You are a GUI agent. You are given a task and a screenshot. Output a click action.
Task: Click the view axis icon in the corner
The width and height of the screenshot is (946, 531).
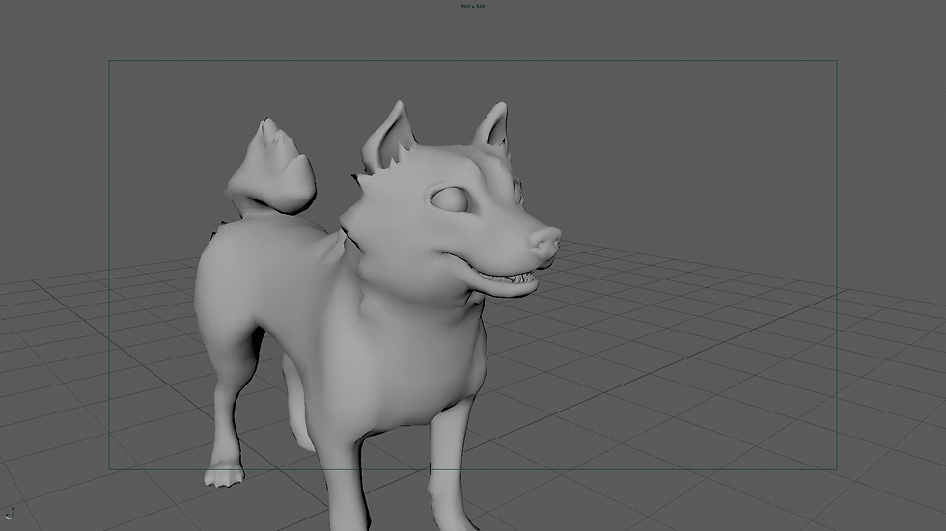9,514
